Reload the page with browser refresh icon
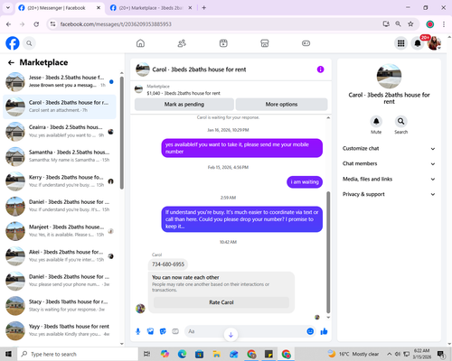Screen dimensions: 452x361 pos(36,24)
